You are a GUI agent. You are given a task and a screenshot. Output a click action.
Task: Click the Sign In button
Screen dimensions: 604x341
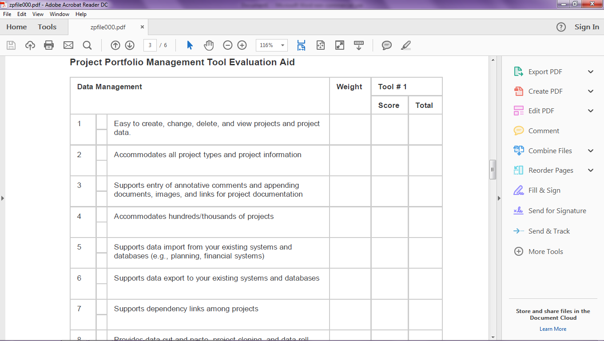pos(586,27)
